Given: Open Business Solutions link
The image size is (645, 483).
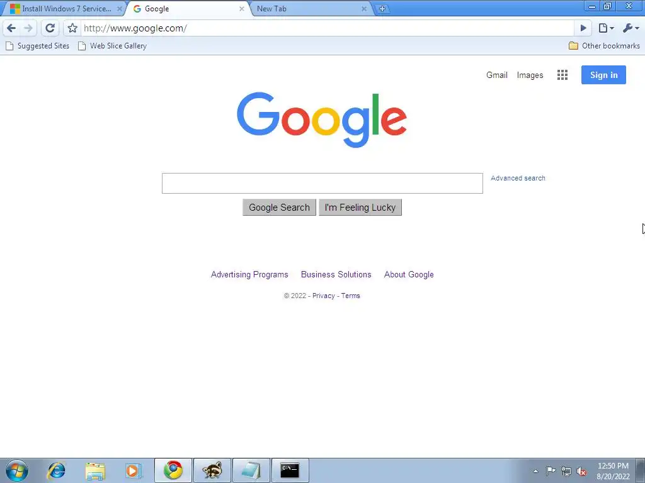Looking at the screenshot, I should [336, 274].
